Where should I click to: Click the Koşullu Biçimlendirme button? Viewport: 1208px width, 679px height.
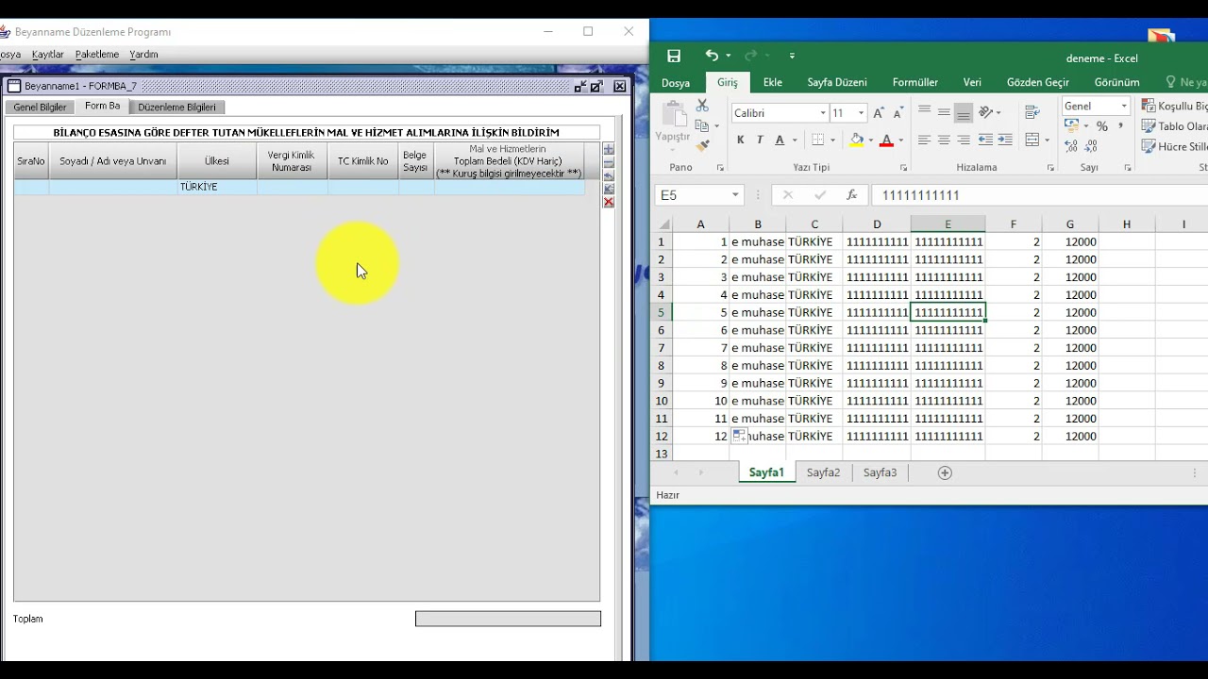1174,107
